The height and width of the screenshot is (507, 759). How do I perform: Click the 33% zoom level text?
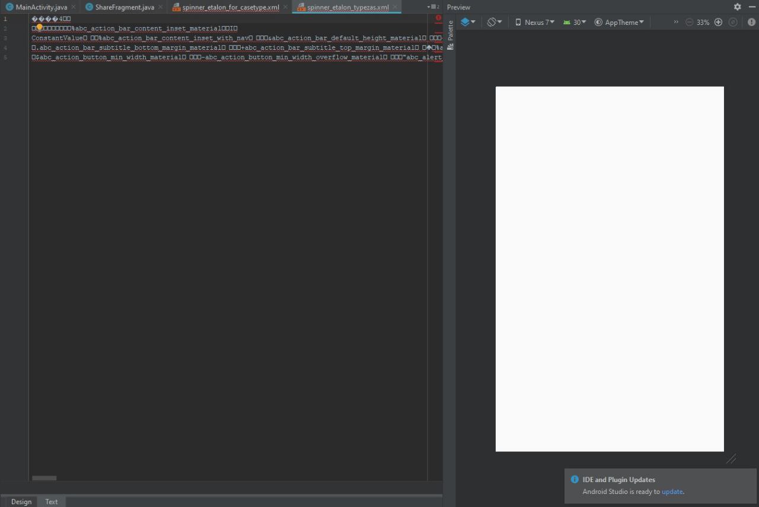click(x=703, y=22)
